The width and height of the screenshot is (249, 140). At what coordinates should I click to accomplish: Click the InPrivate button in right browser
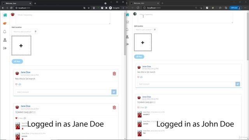coord(235,8)
